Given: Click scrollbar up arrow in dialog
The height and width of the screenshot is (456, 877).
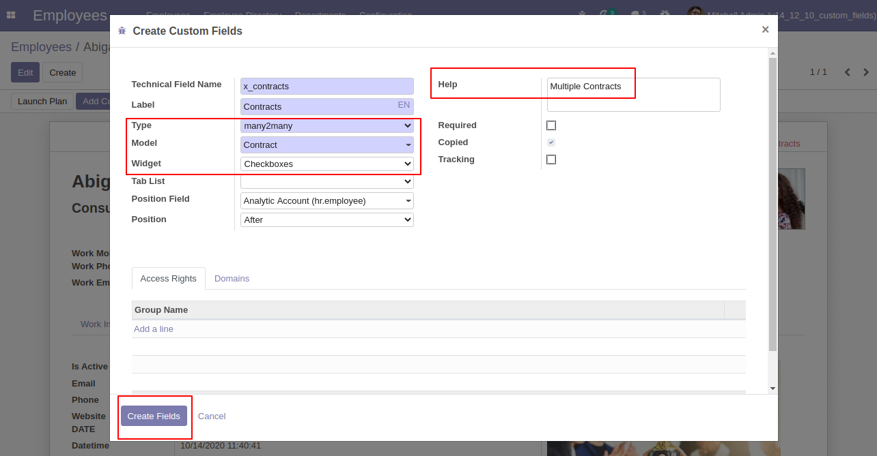Looking at the screenshot, I should coord(772,52).
